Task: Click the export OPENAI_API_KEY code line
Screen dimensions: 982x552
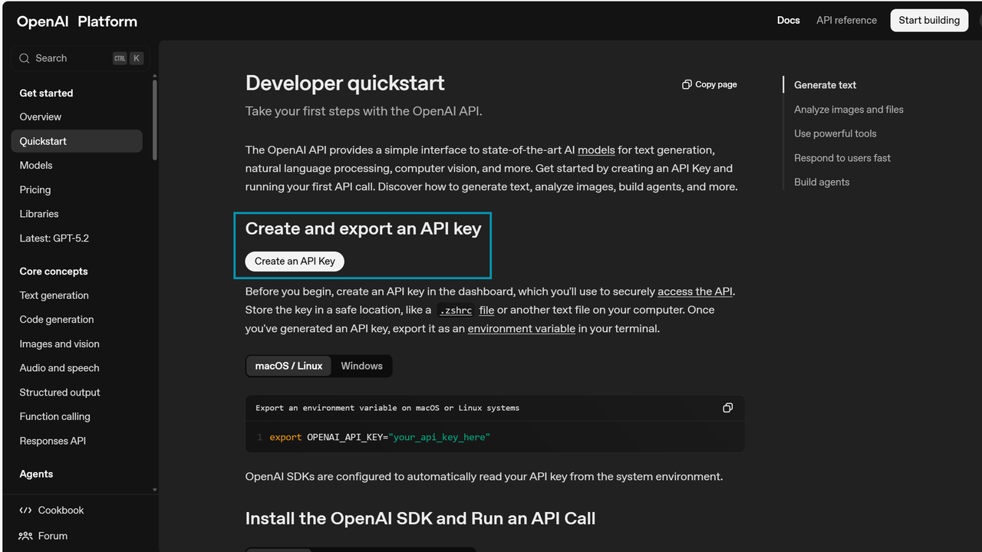Action: 380,437
